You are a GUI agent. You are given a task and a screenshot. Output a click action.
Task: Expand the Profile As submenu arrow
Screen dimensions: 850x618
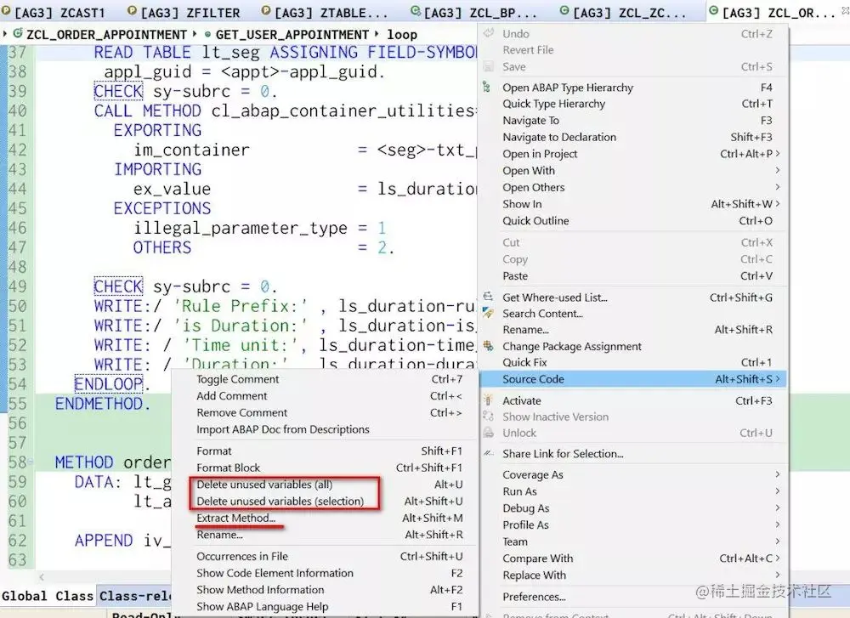[778, 524]
